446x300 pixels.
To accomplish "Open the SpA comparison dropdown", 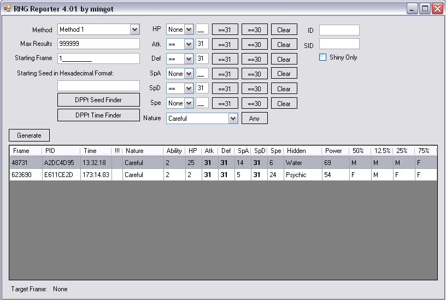I will tap(180, 74).
